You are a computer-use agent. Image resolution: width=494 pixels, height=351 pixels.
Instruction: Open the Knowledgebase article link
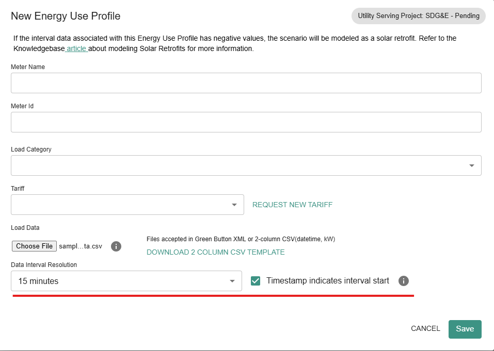click(x=77, y=48)
